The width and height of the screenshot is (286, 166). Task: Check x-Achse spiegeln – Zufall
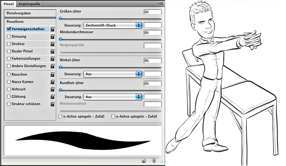pyautogui.click(x=60, y=116)
